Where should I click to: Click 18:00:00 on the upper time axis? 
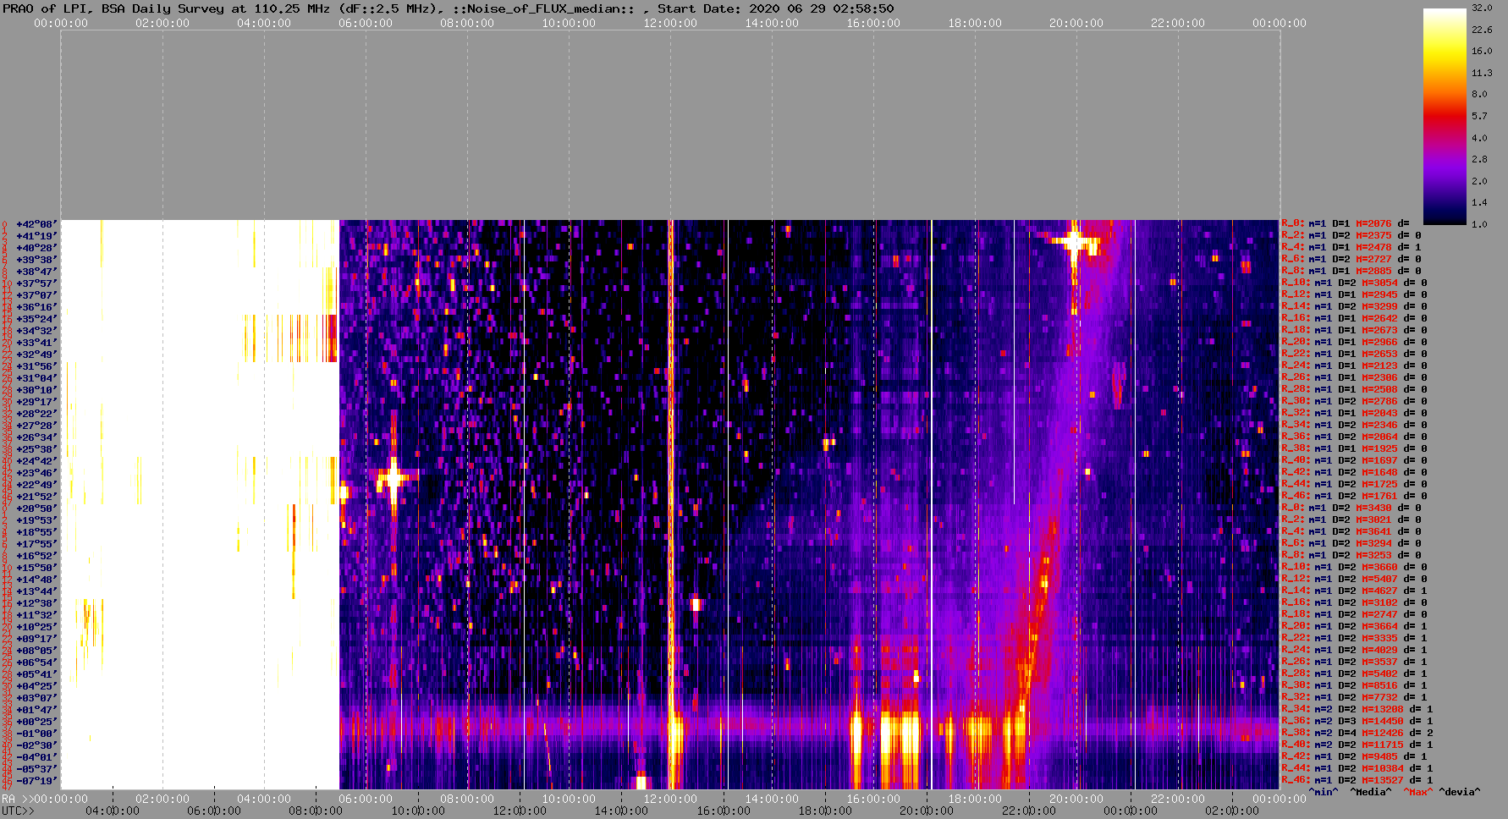[975, 23]
